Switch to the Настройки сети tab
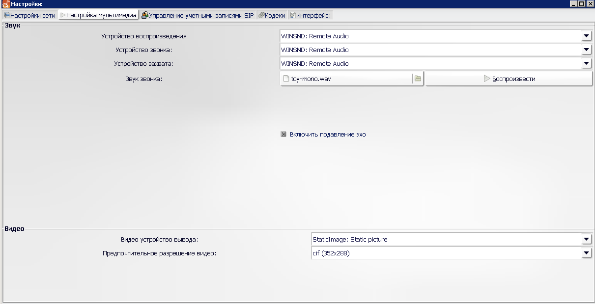Screen dimensions: 595x304 point(30,15)
